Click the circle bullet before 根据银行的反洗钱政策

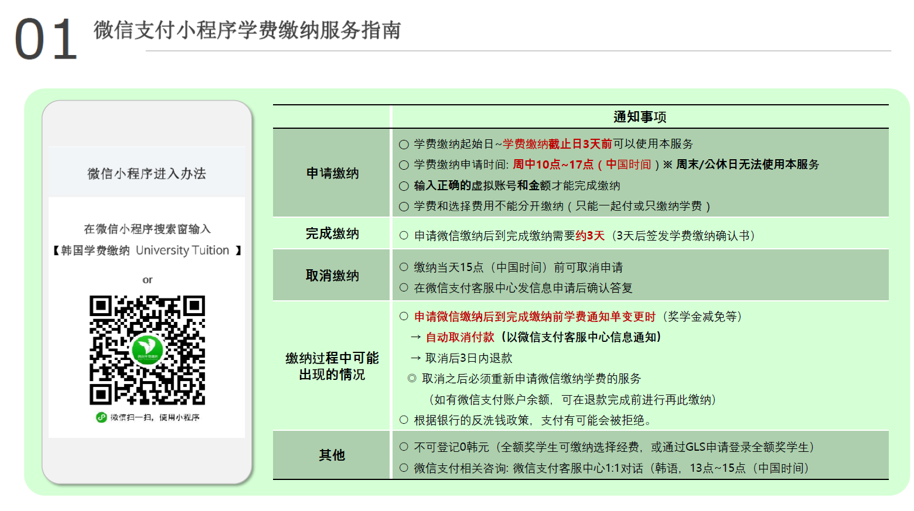pos(404,420)
